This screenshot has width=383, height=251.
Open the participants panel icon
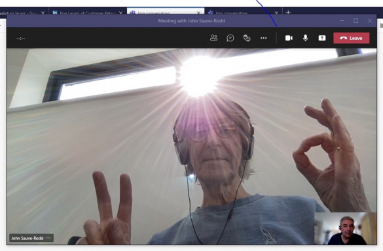click(213, 38)
